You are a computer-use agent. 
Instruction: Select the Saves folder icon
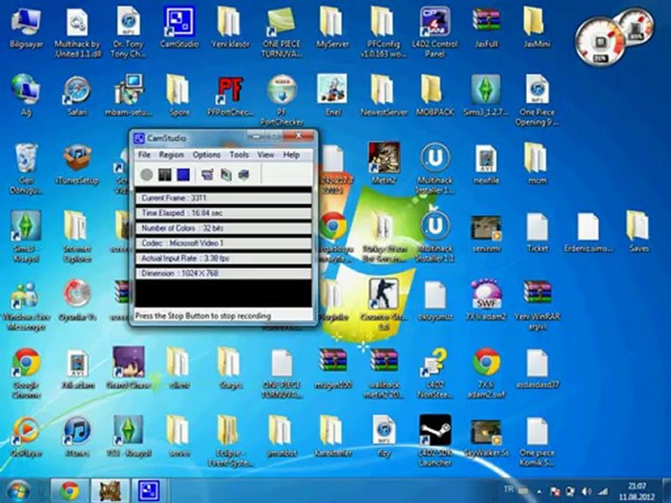[x=638, y=231]
